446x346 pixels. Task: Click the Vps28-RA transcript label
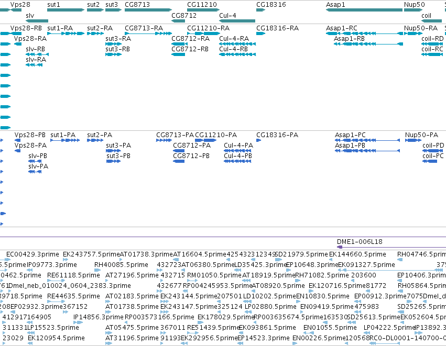point(30,39)
